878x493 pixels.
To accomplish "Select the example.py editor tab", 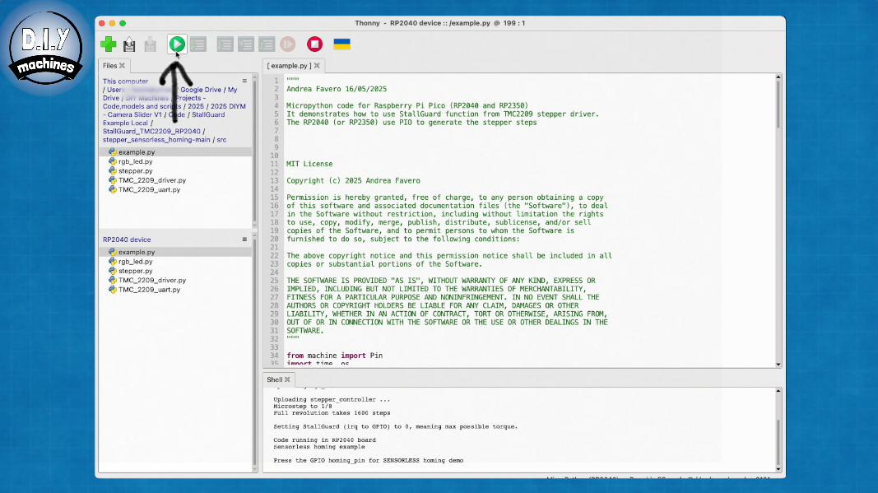I will pyautogui.click(x=289, y=65).
